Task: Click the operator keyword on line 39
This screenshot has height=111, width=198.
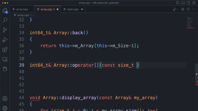Action: 83,65
